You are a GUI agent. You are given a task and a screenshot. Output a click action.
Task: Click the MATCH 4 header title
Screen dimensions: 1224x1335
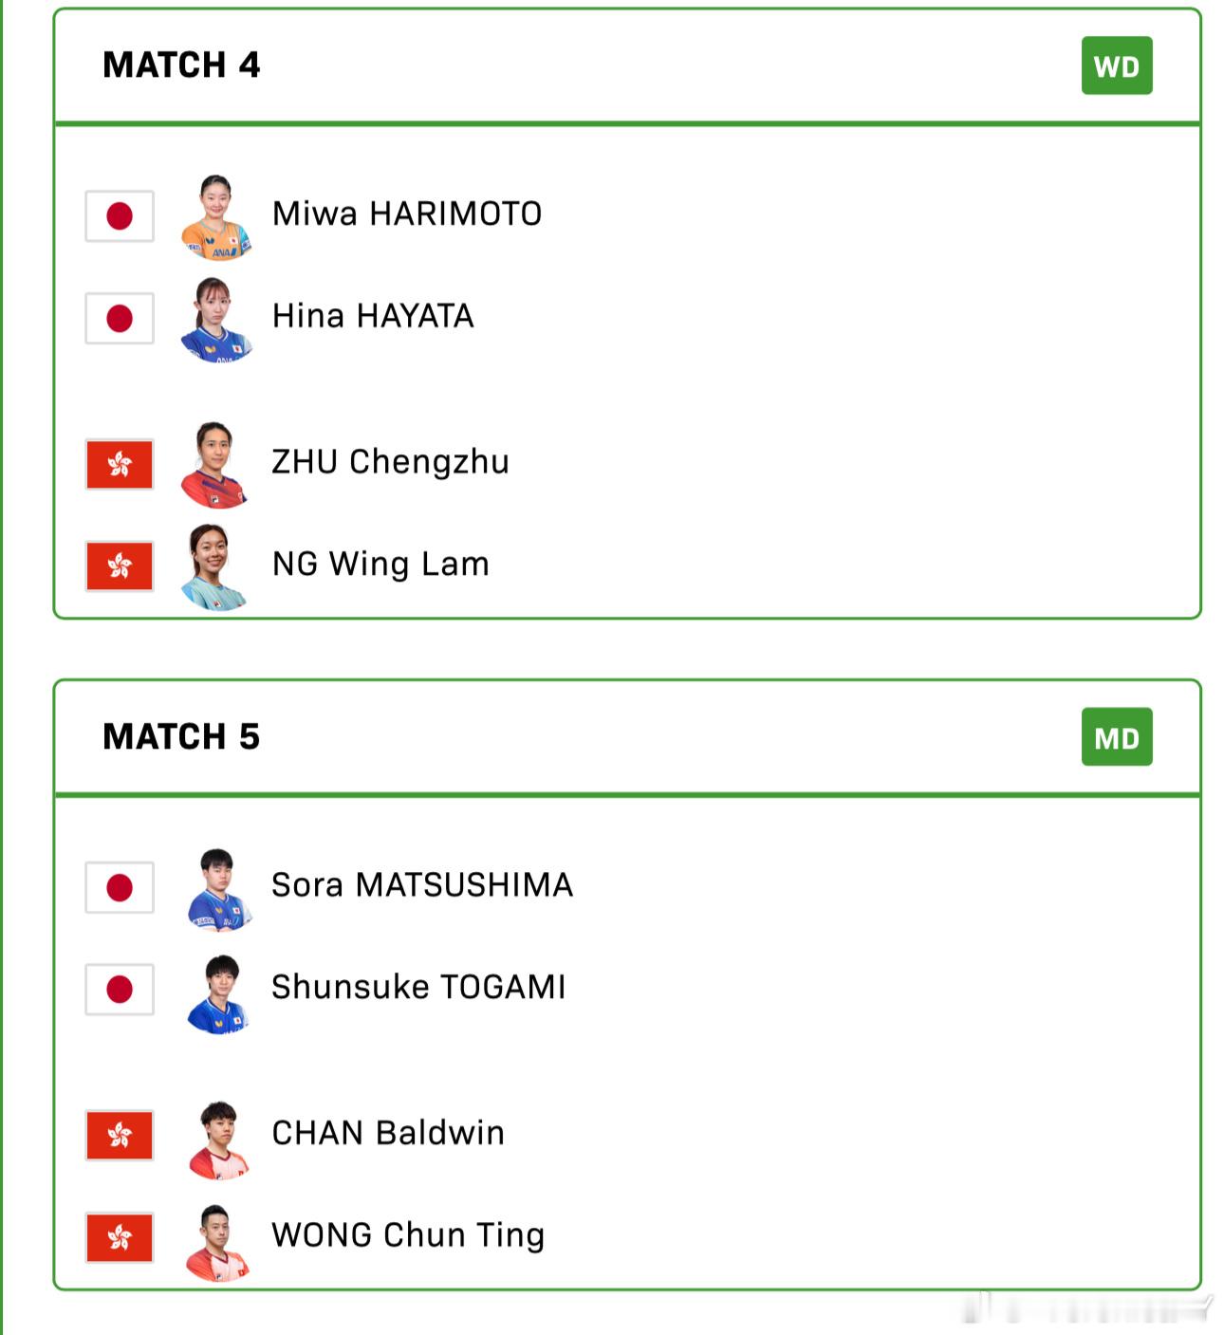181,65
